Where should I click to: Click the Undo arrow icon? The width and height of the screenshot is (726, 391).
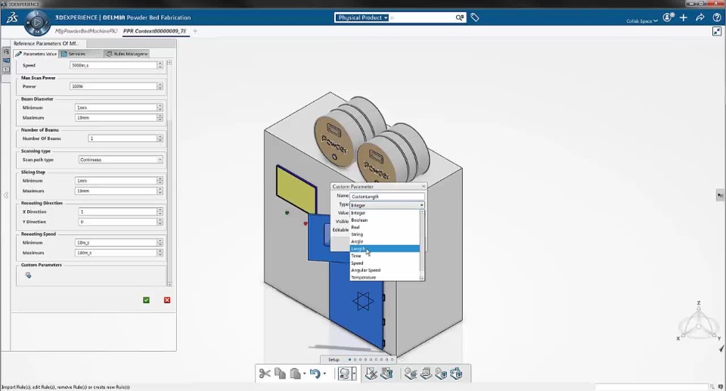pyautogui.click(x=315, y=374)
